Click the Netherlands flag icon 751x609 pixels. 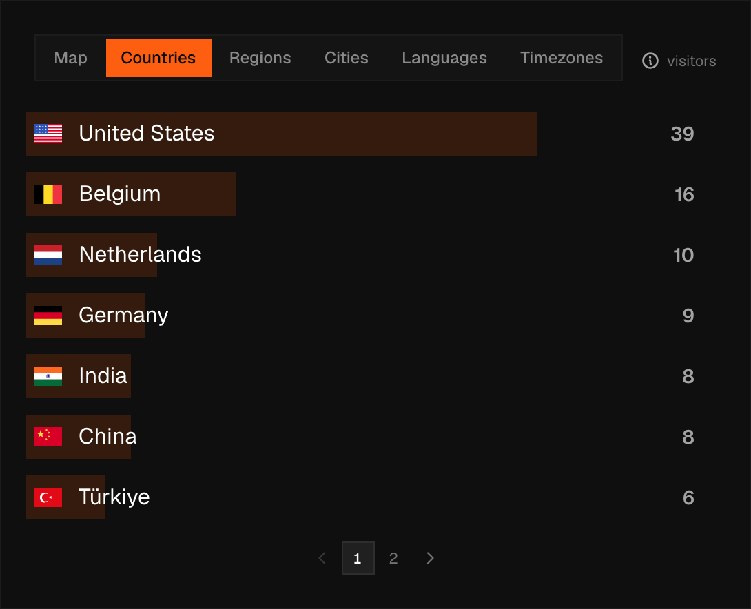[48, 255]
